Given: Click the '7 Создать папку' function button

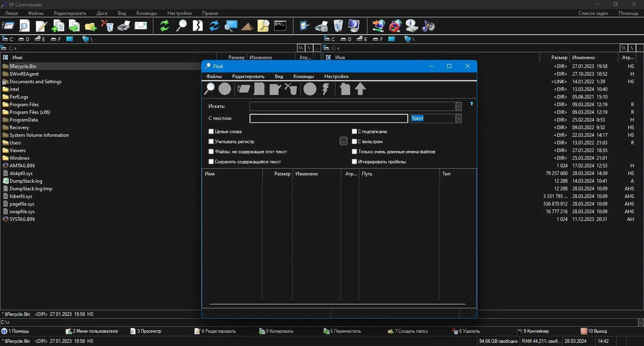Looking at the screenshot, I should point(408,331).
